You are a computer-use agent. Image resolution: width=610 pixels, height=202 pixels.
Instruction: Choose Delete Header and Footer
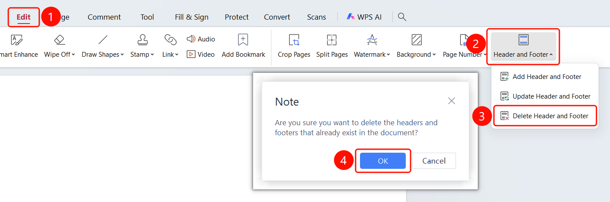pyautogui.click(x=545, y=116)
